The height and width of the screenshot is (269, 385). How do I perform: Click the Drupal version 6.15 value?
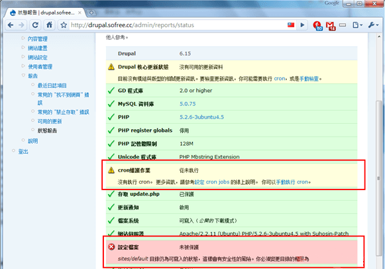coord(185,54)
